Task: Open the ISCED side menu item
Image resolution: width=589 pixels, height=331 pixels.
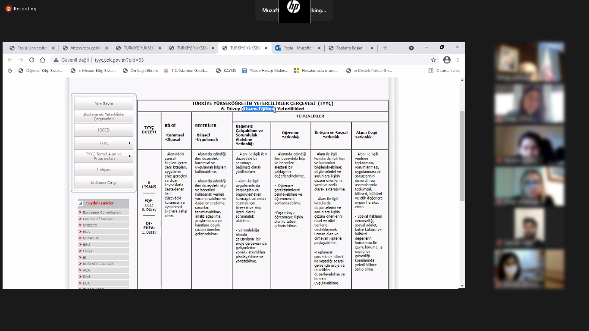Action: coord(103,130)
